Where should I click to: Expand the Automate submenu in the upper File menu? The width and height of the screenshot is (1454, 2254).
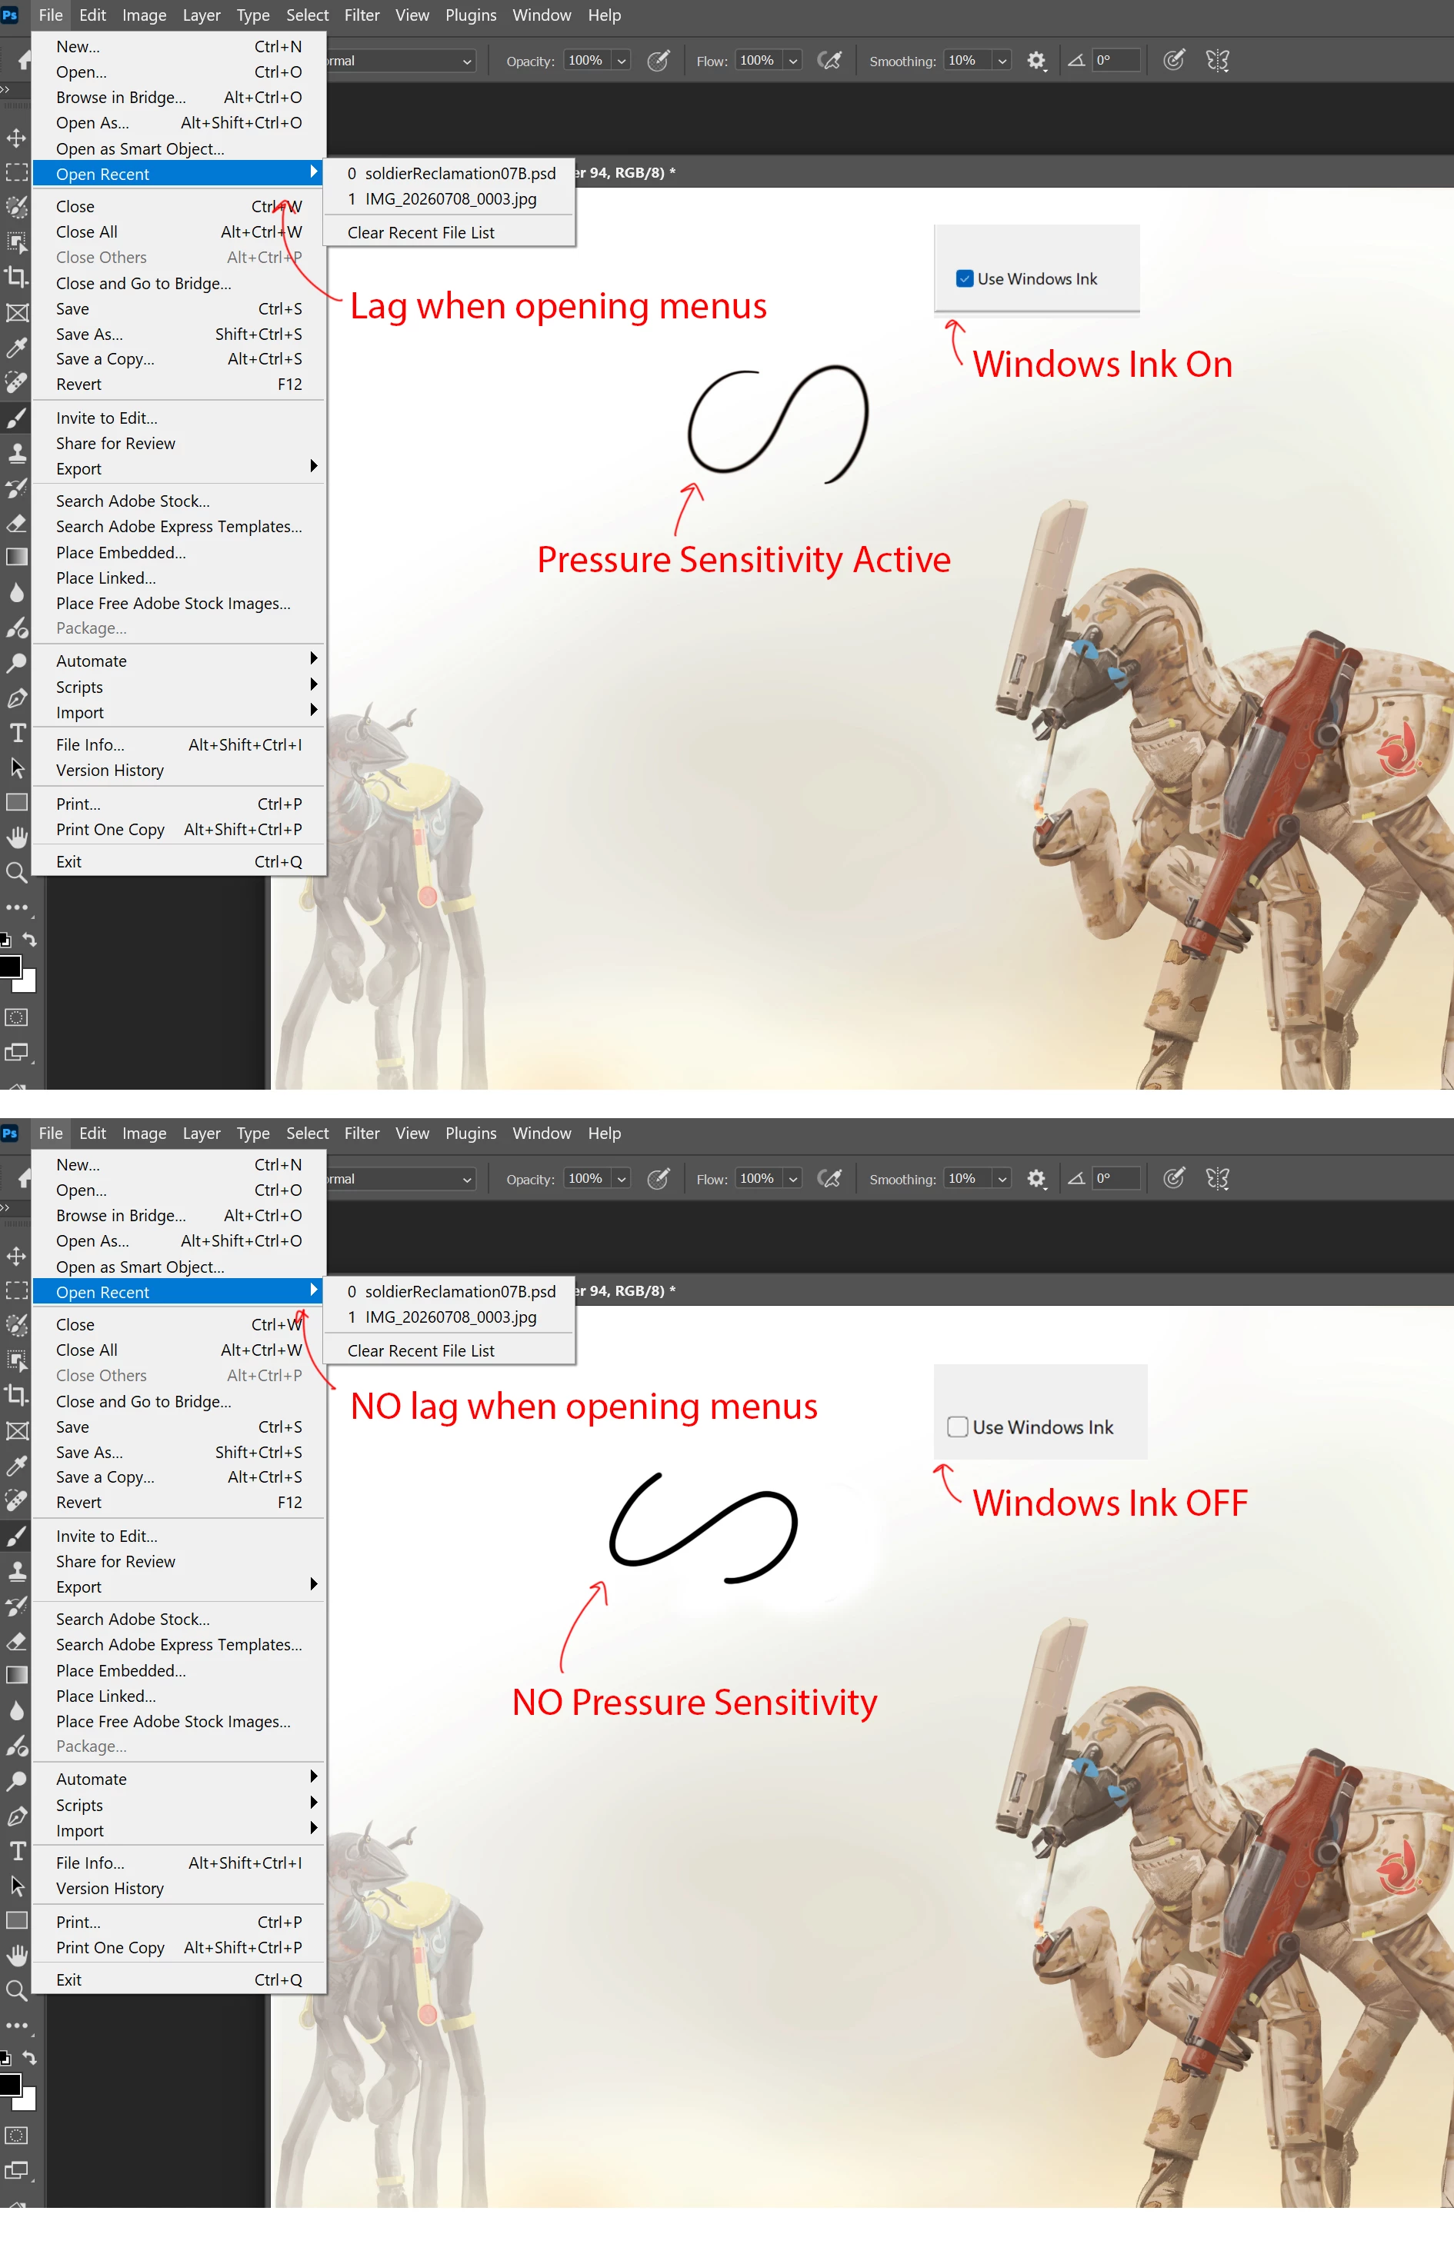pos(178,661)
